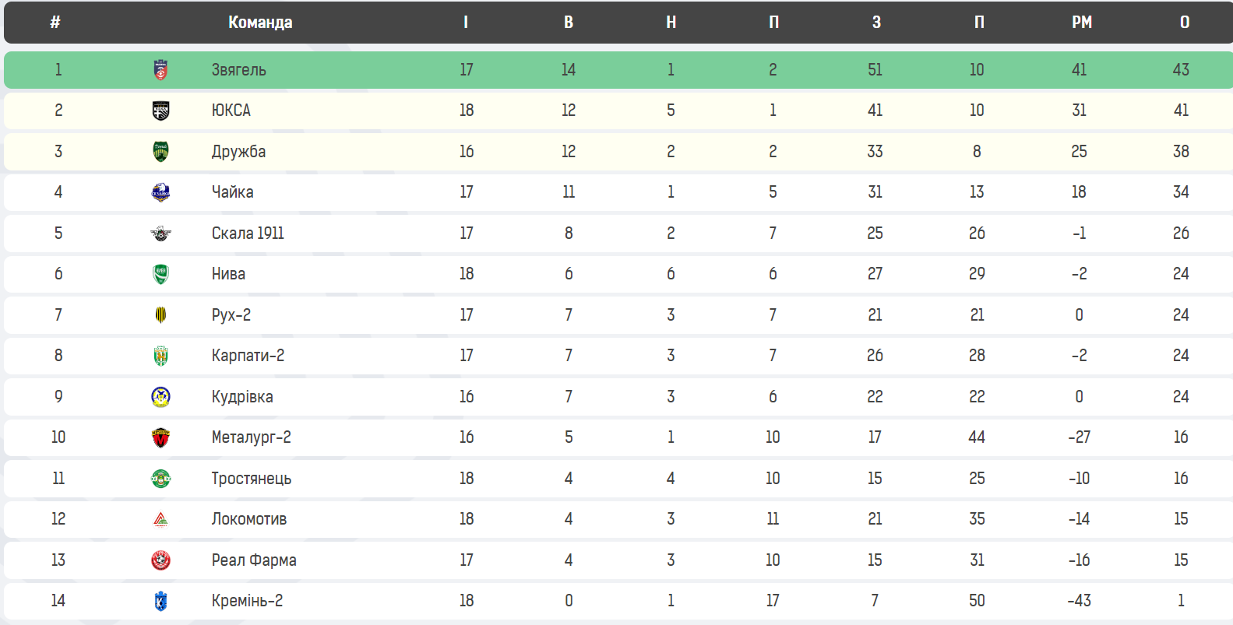Click the Скала 1911 emblem

pos(160,233)
